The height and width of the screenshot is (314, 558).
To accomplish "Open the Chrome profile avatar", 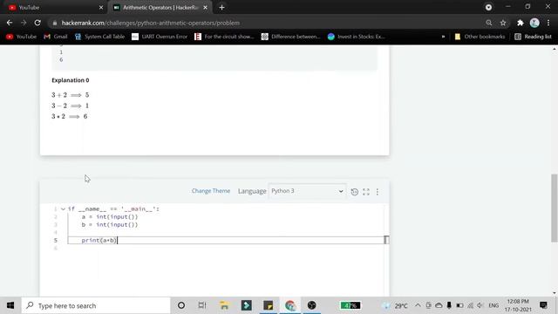I will [x=534, y=23].
